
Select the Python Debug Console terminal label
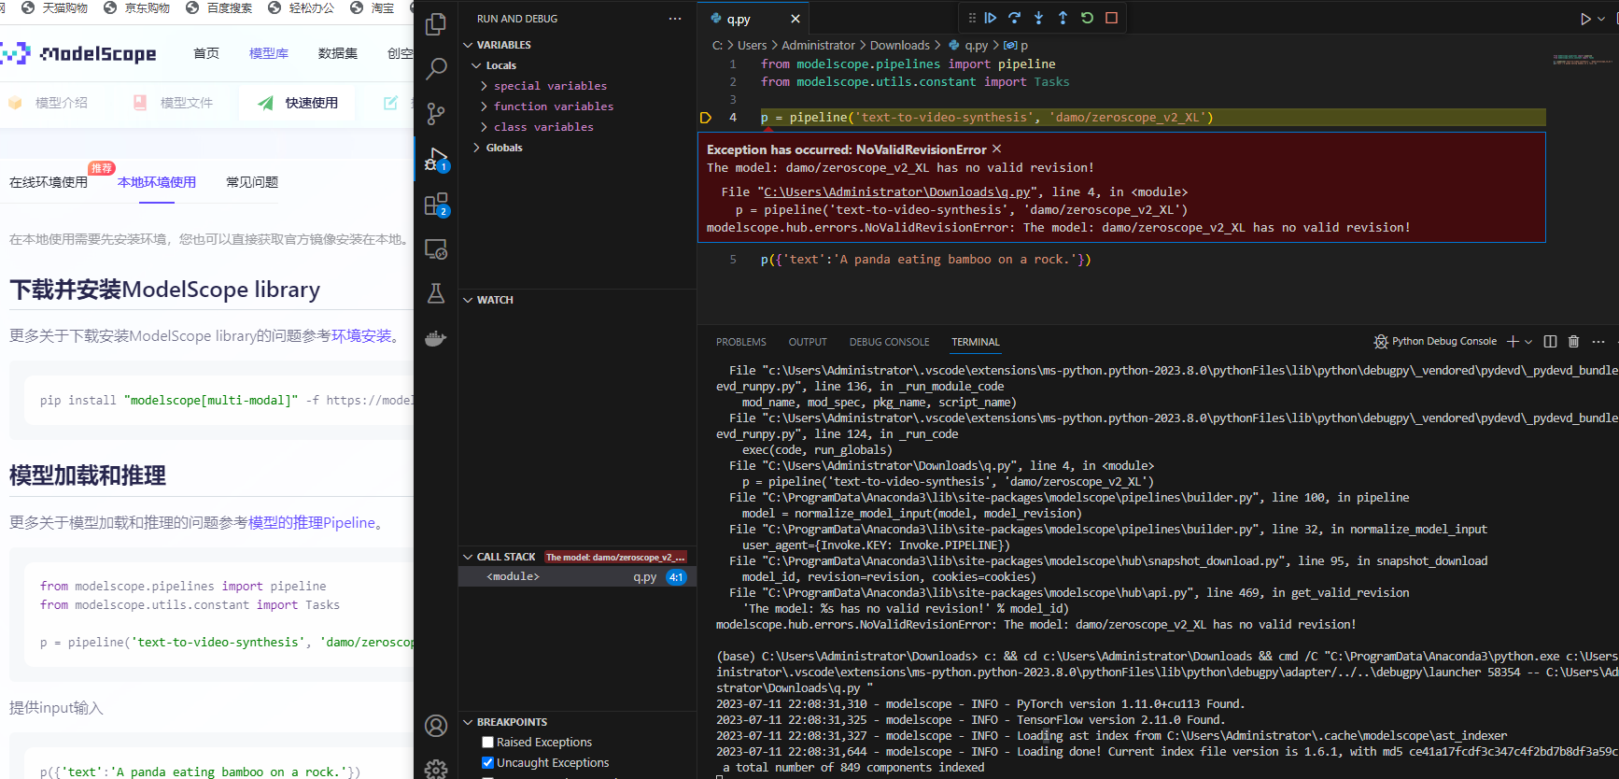(1435, 342)
